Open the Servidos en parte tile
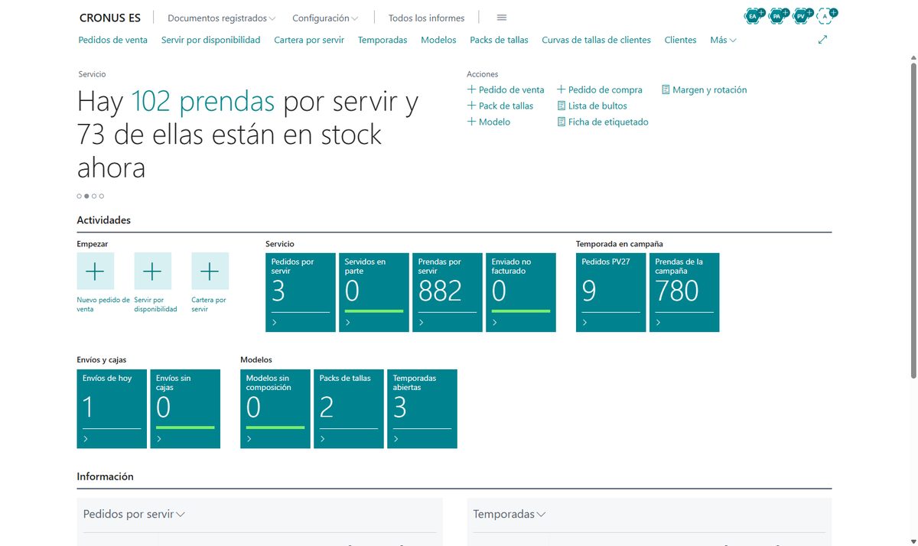918x546 pixels. [374, 292]
